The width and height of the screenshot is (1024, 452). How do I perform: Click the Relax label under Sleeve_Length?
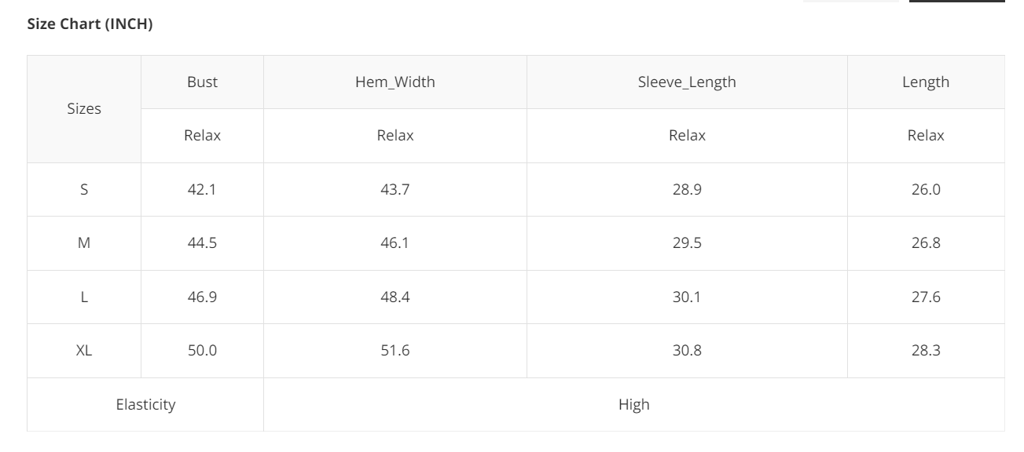687,135
